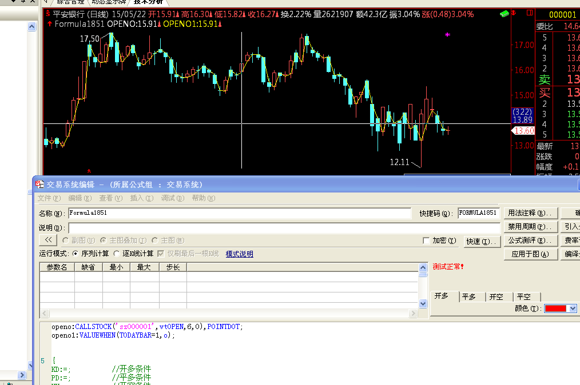Click the green chip icon atop chart
The width and height of the screenshot is (580, 385).
pyautogui.click(x=504, y=14)
